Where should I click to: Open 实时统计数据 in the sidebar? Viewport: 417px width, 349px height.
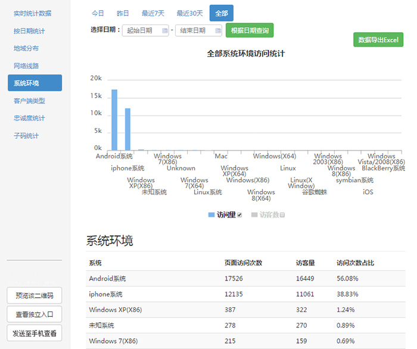point(33,13)
